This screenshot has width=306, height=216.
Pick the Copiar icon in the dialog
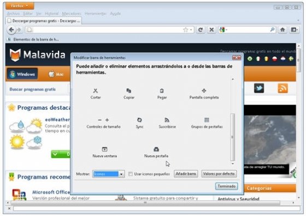tap(129, 91)
